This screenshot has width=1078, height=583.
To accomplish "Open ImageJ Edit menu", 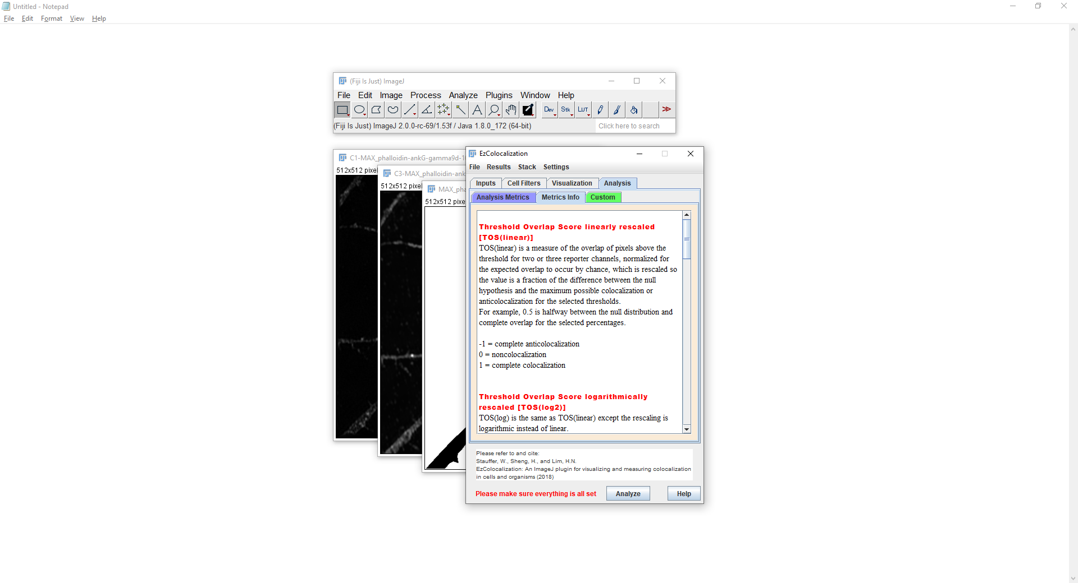I will click(365, 95).
